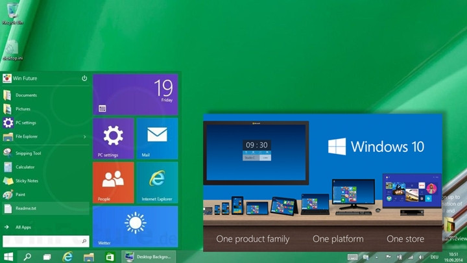Open File Explorer from the taskbar

[88, 257]
